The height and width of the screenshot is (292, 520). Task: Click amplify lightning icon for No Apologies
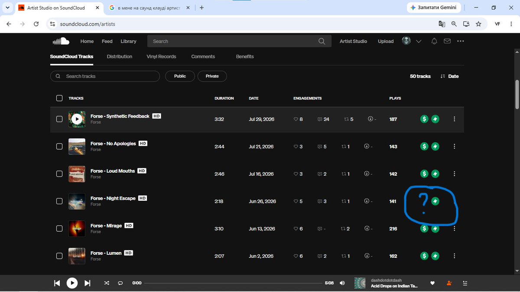tap(435, 146)
